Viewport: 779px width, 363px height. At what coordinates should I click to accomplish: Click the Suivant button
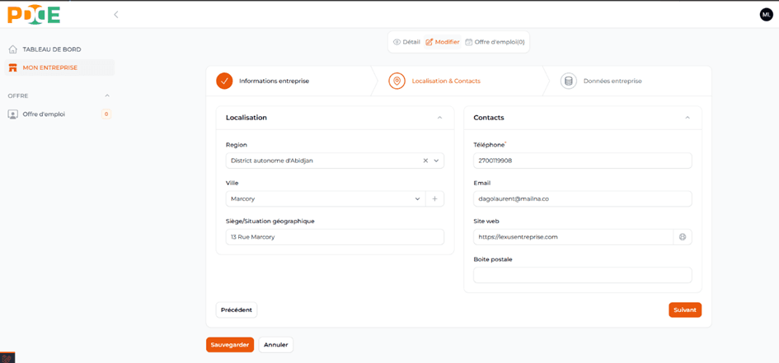[685, 310]
